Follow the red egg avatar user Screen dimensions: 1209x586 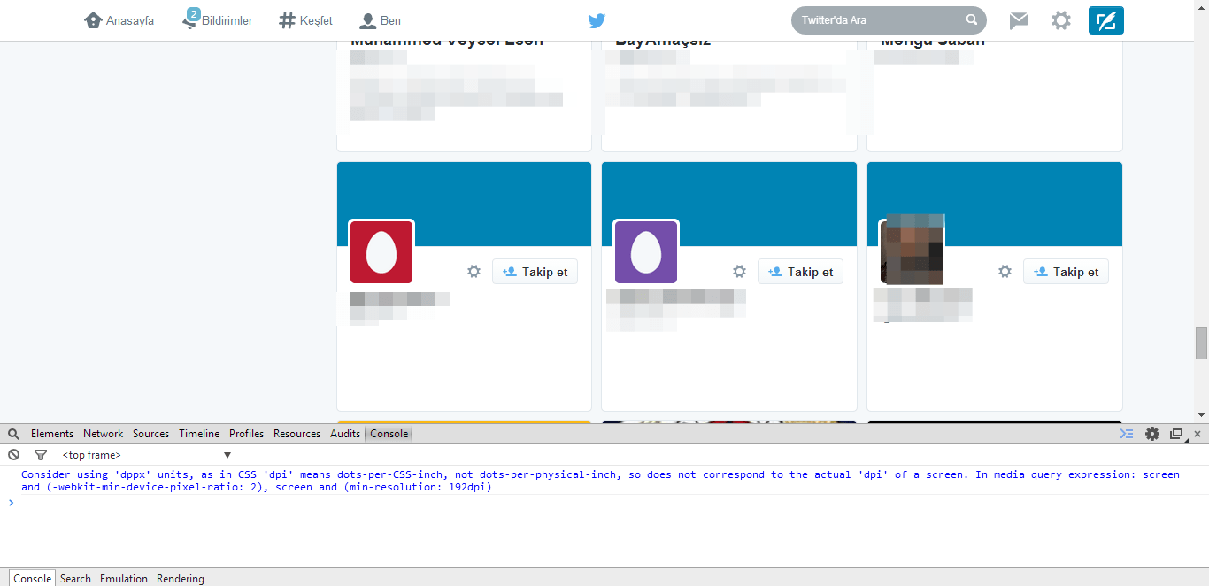point(535,272)
